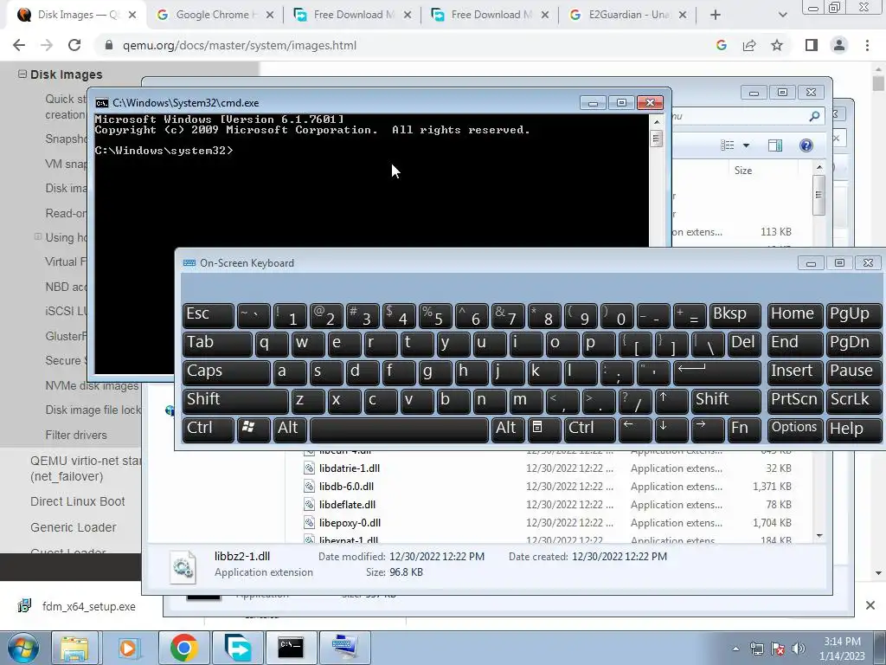Image resolution: width=886 pixels, height=665 pixels.
Task: Switch to the Disk Images tab
Action: pyautogui.click(x=76, y=15)
